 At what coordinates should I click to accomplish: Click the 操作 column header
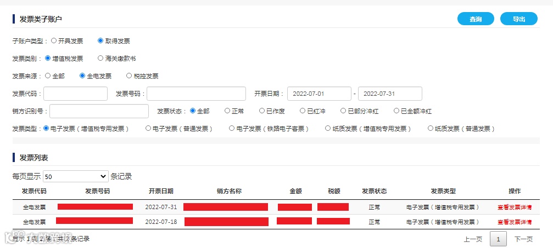click(515, 191)
